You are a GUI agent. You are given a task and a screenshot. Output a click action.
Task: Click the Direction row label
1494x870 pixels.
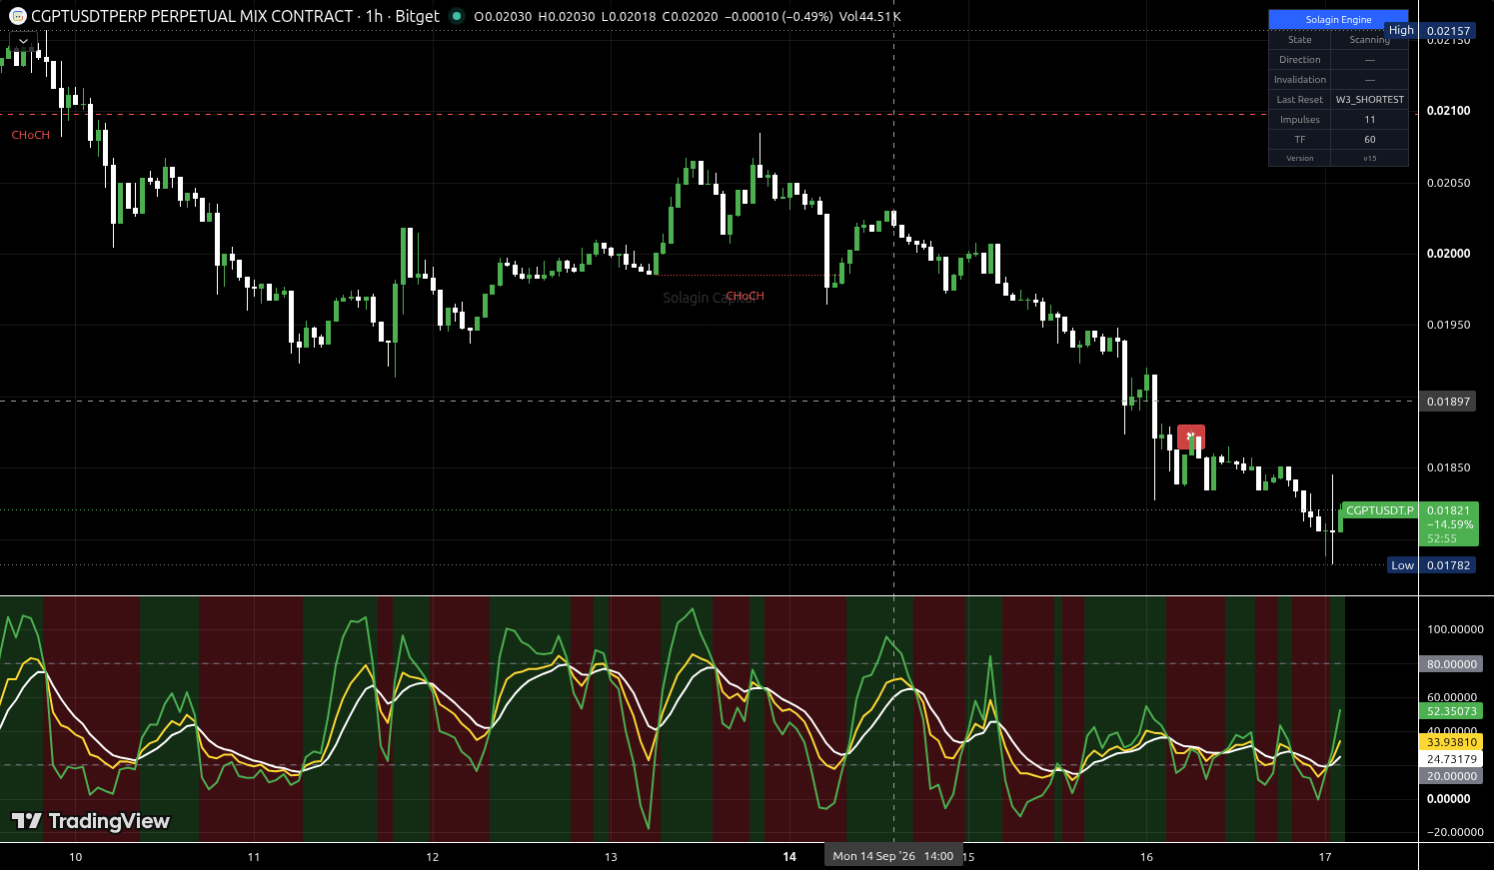coord(1300,60)
